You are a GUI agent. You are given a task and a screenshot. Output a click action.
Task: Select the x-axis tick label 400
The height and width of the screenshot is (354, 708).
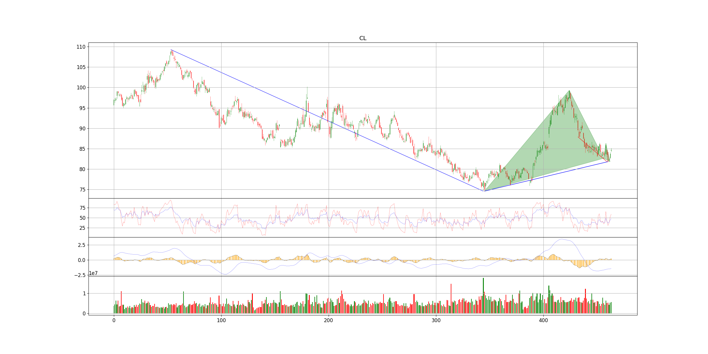click(x=543, y=321)
